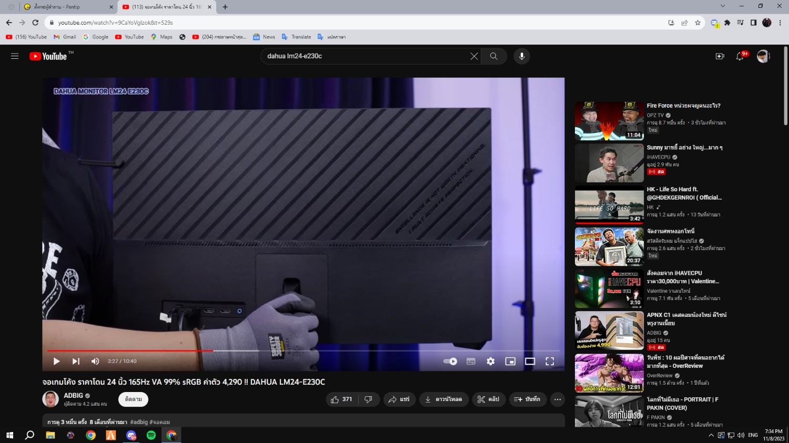The height and width of the screenshot is (443, 789).
Task: Open the player settings gear
Action: coord(490,361)
